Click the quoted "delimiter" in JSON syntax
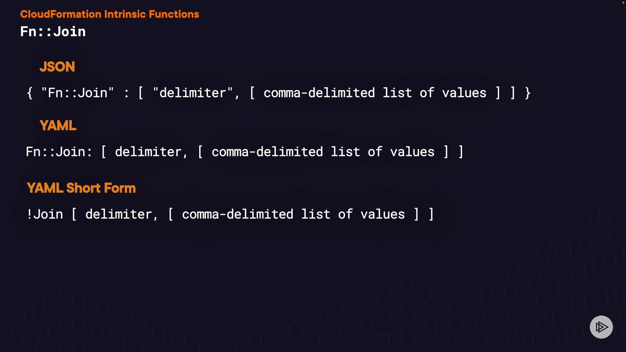 [193, 93]
